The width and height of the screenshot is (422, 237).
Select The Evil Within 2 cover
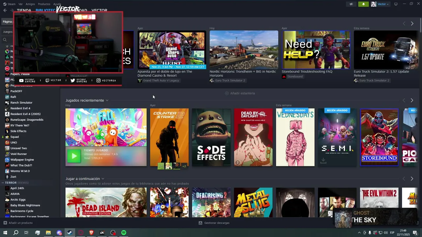click(379, 202)
